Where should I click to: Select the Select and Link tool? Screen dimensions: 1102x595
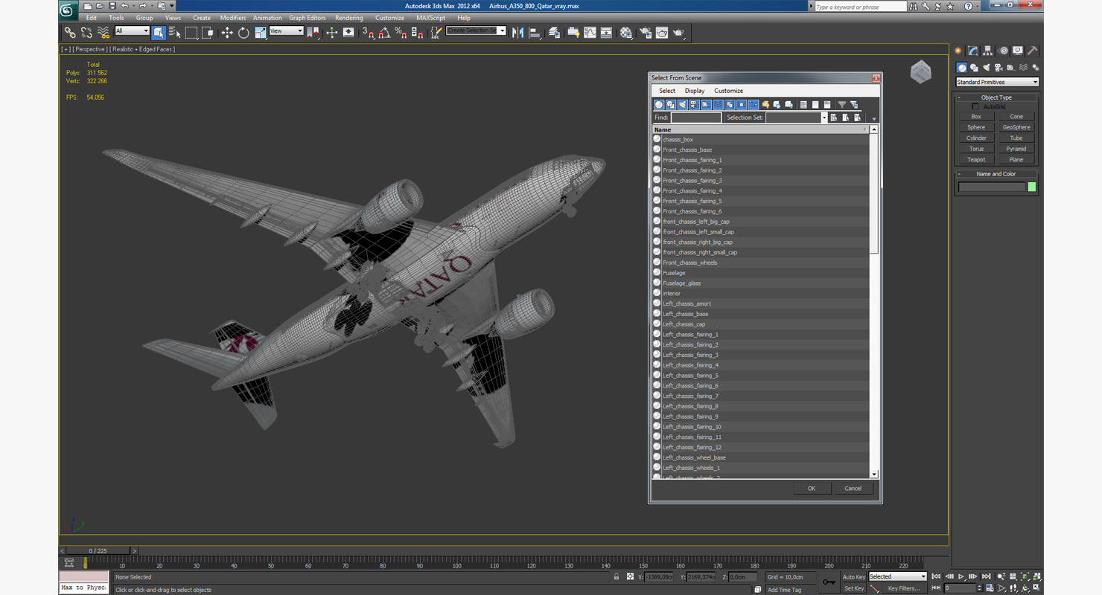(69, 32)
